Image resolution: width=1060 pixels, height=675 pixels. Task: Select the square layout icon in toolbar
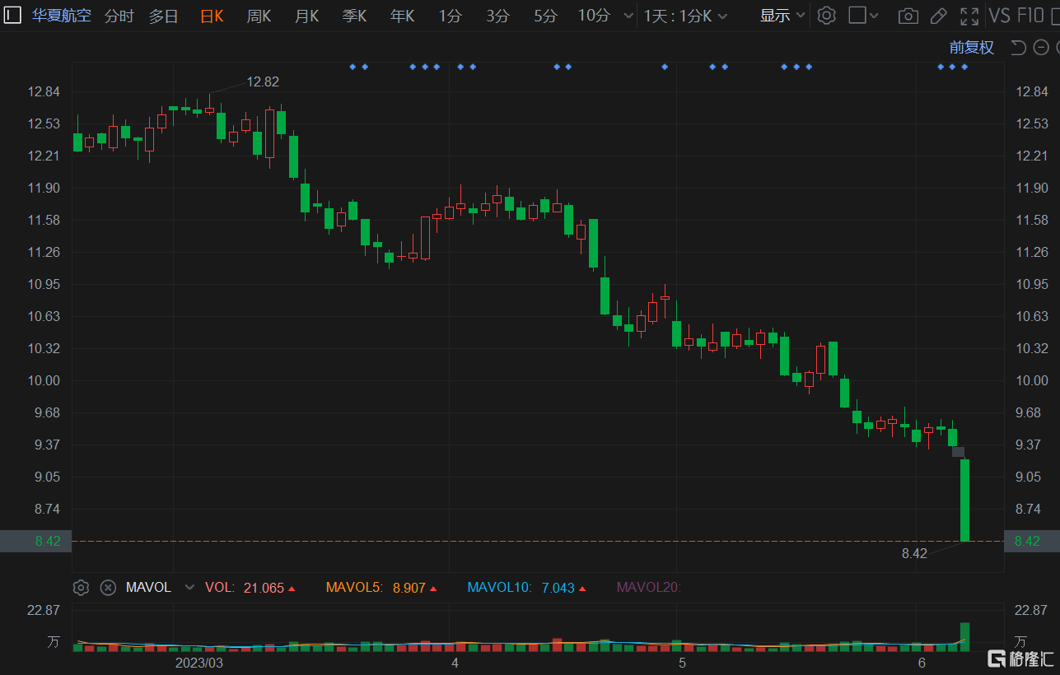(x=857, y=16)
